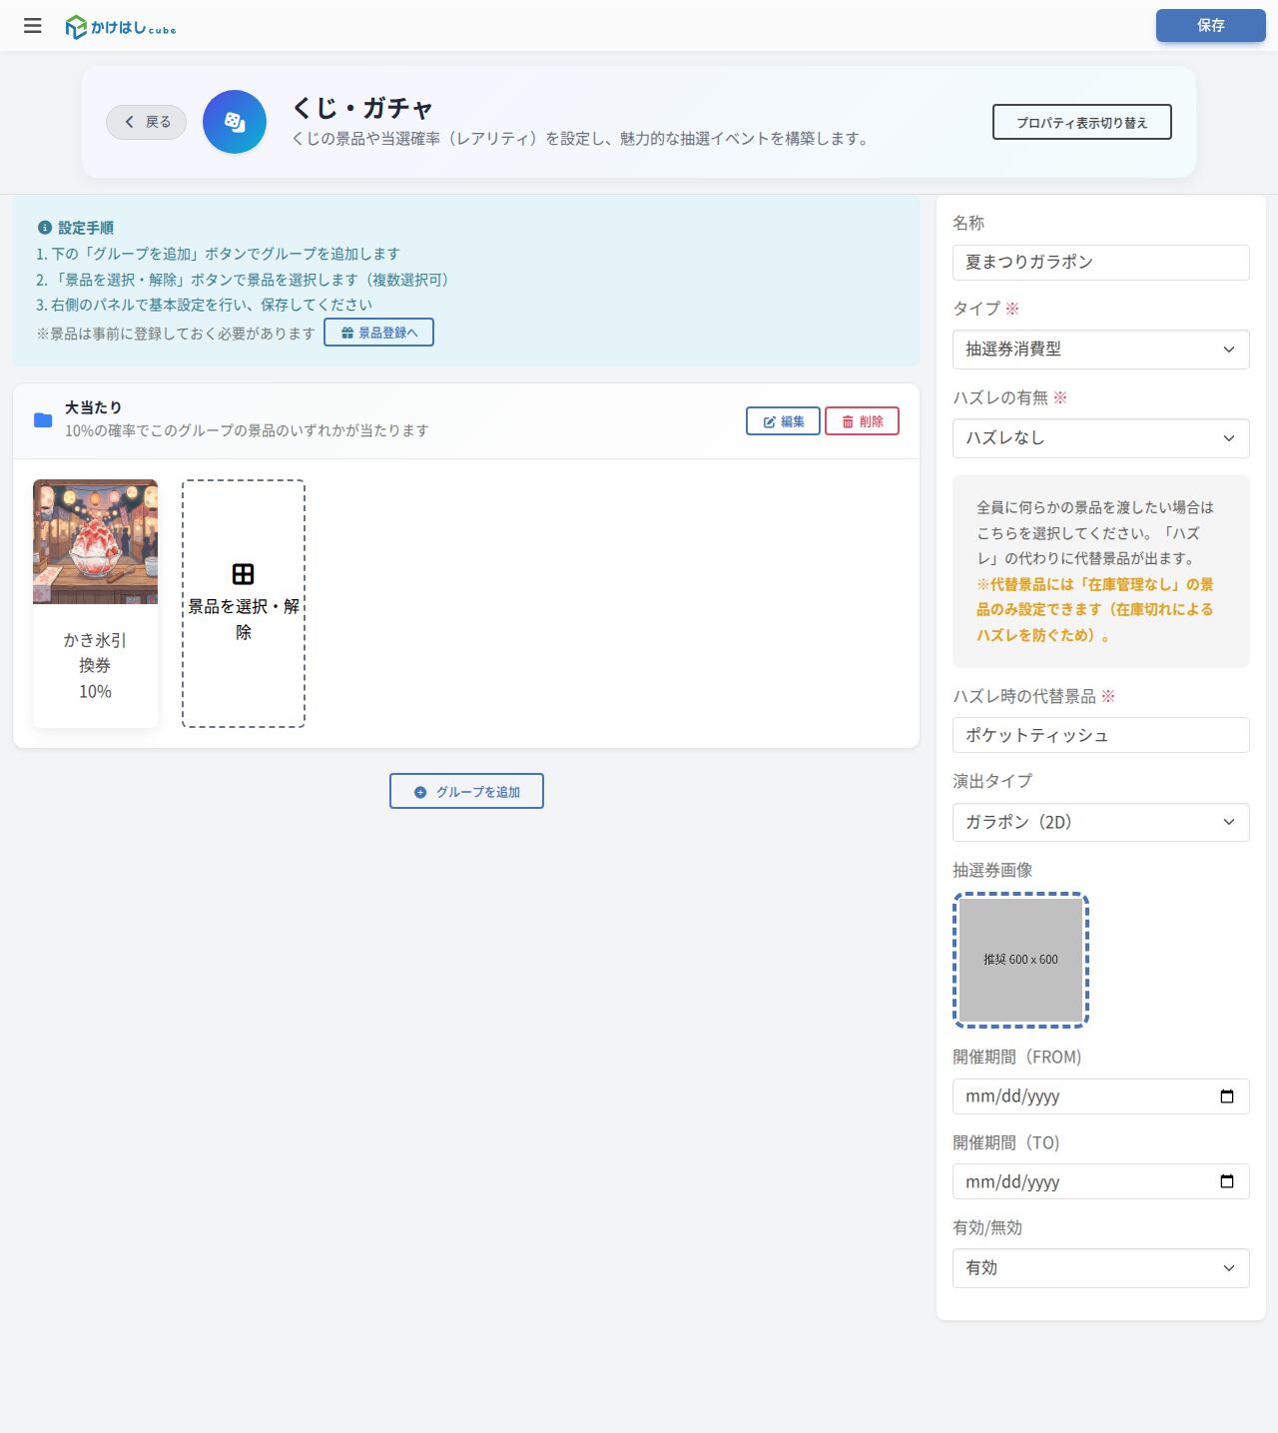Click the 大当たり group title text

point(93,407)
